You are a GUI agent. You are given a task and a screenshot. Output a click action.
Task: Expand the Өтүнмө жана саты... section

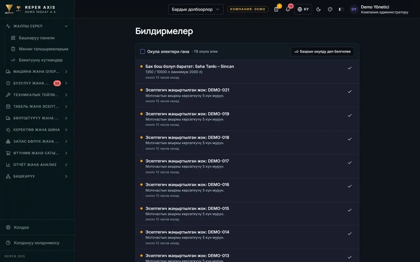tap(37, 153)
